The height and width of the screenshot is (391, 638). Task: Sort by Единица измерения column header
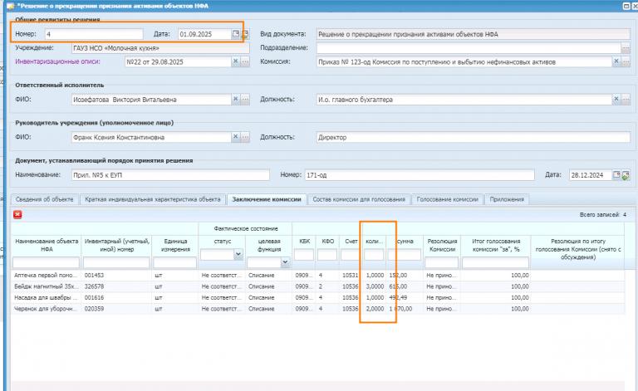pos(175,245)
